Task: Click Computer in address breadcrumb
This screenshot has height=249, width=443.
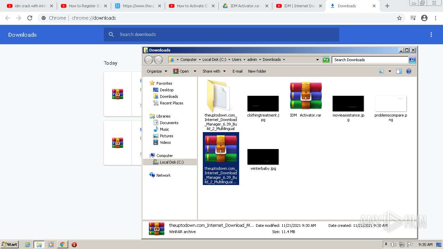Action: [x=189, y=59]
